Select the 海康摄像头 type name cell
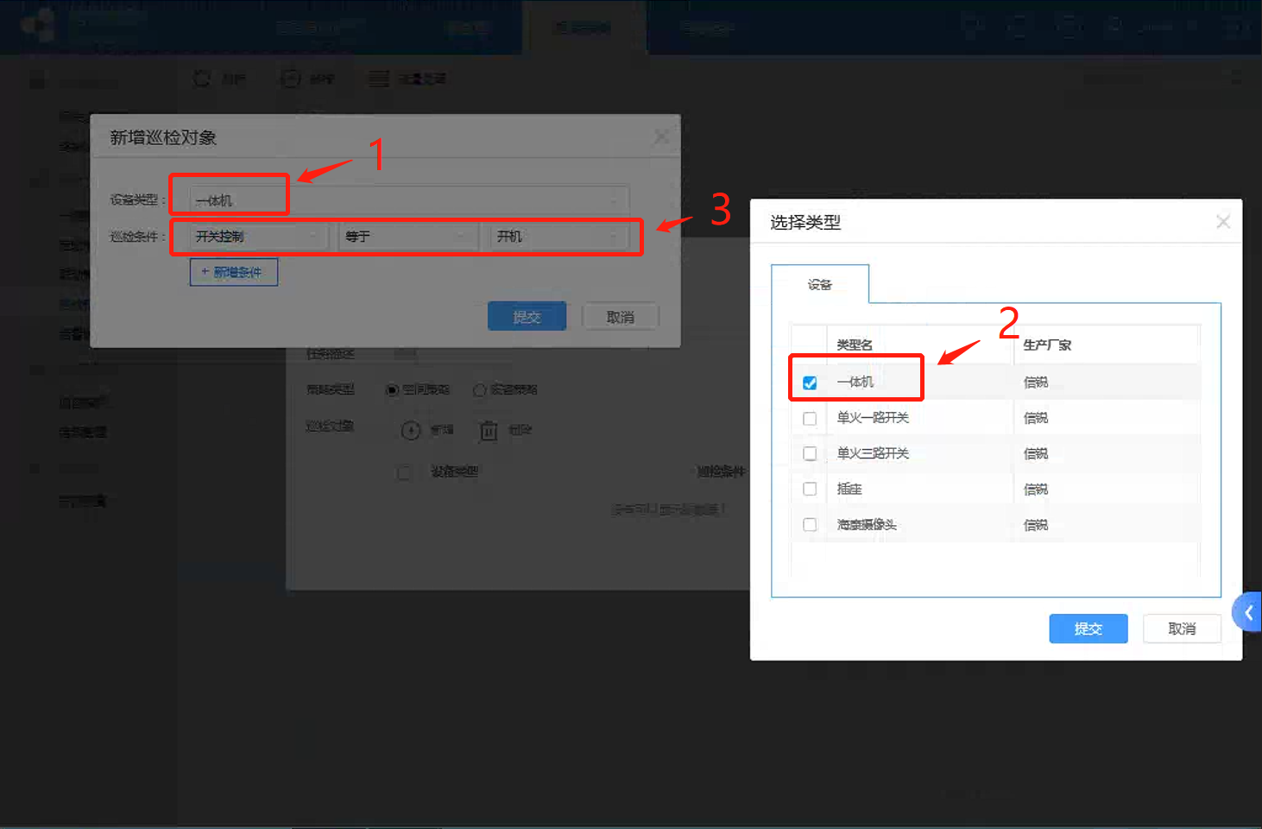This screenshot has height=829, width=1262. click(x=867, y=524)
